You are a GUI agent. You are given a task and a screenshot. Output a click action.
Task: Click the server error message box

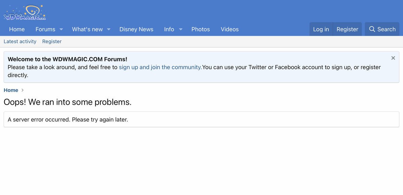tap(201, 119)
